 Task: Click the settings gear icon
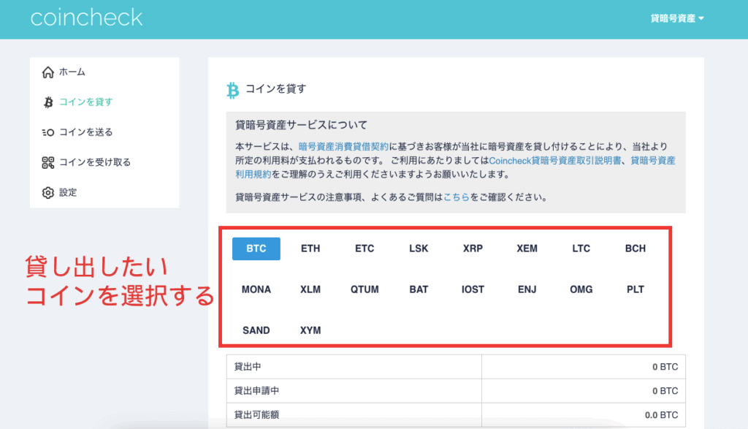click(x=48, y=193)
